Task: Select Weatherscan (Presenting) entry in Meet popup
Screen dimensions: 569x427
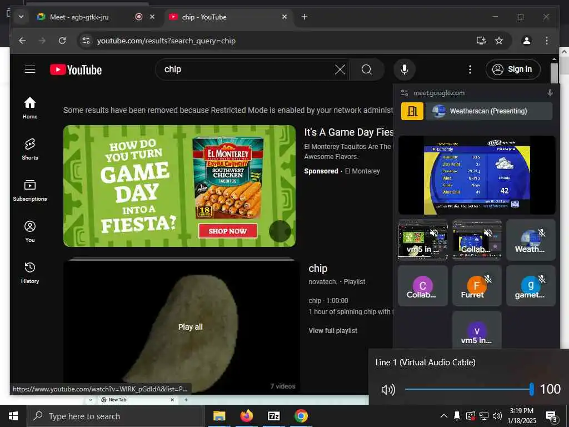Action: [489, 111]
